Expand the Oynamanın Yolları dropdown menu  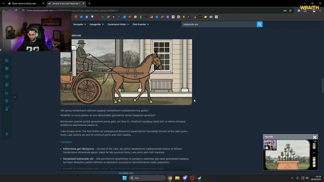[118, 24]
